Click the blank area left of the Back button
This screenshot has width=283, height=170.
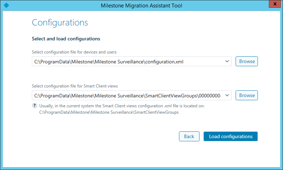click(106, 136)
